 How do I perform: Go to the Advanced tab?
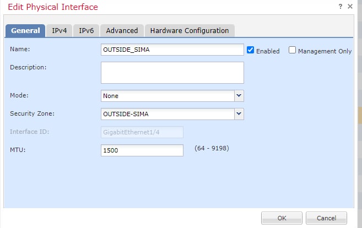(x=122, y=30)
